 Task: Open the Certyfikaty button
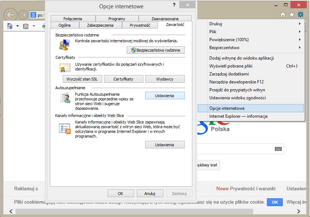123,79
